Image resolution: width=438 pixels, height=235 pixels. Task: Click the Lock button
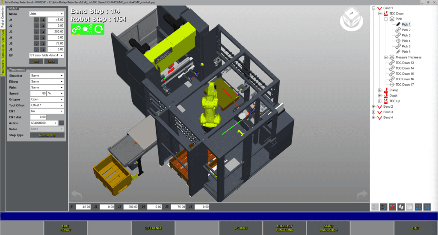[x=51, y=62]
